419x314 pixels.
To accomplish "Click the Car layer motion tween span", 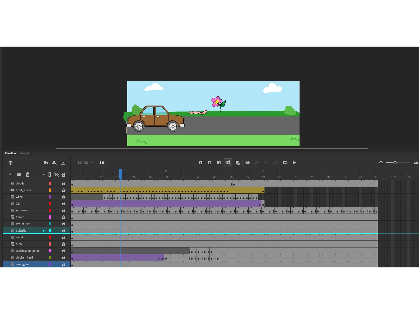I will pos(166,204).
